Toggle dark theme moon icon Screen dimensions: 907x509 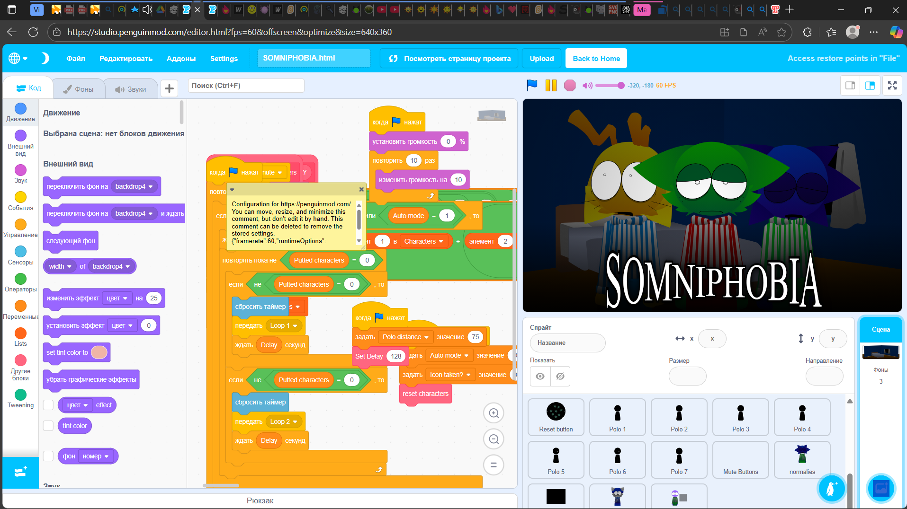(x=45, y=58)
